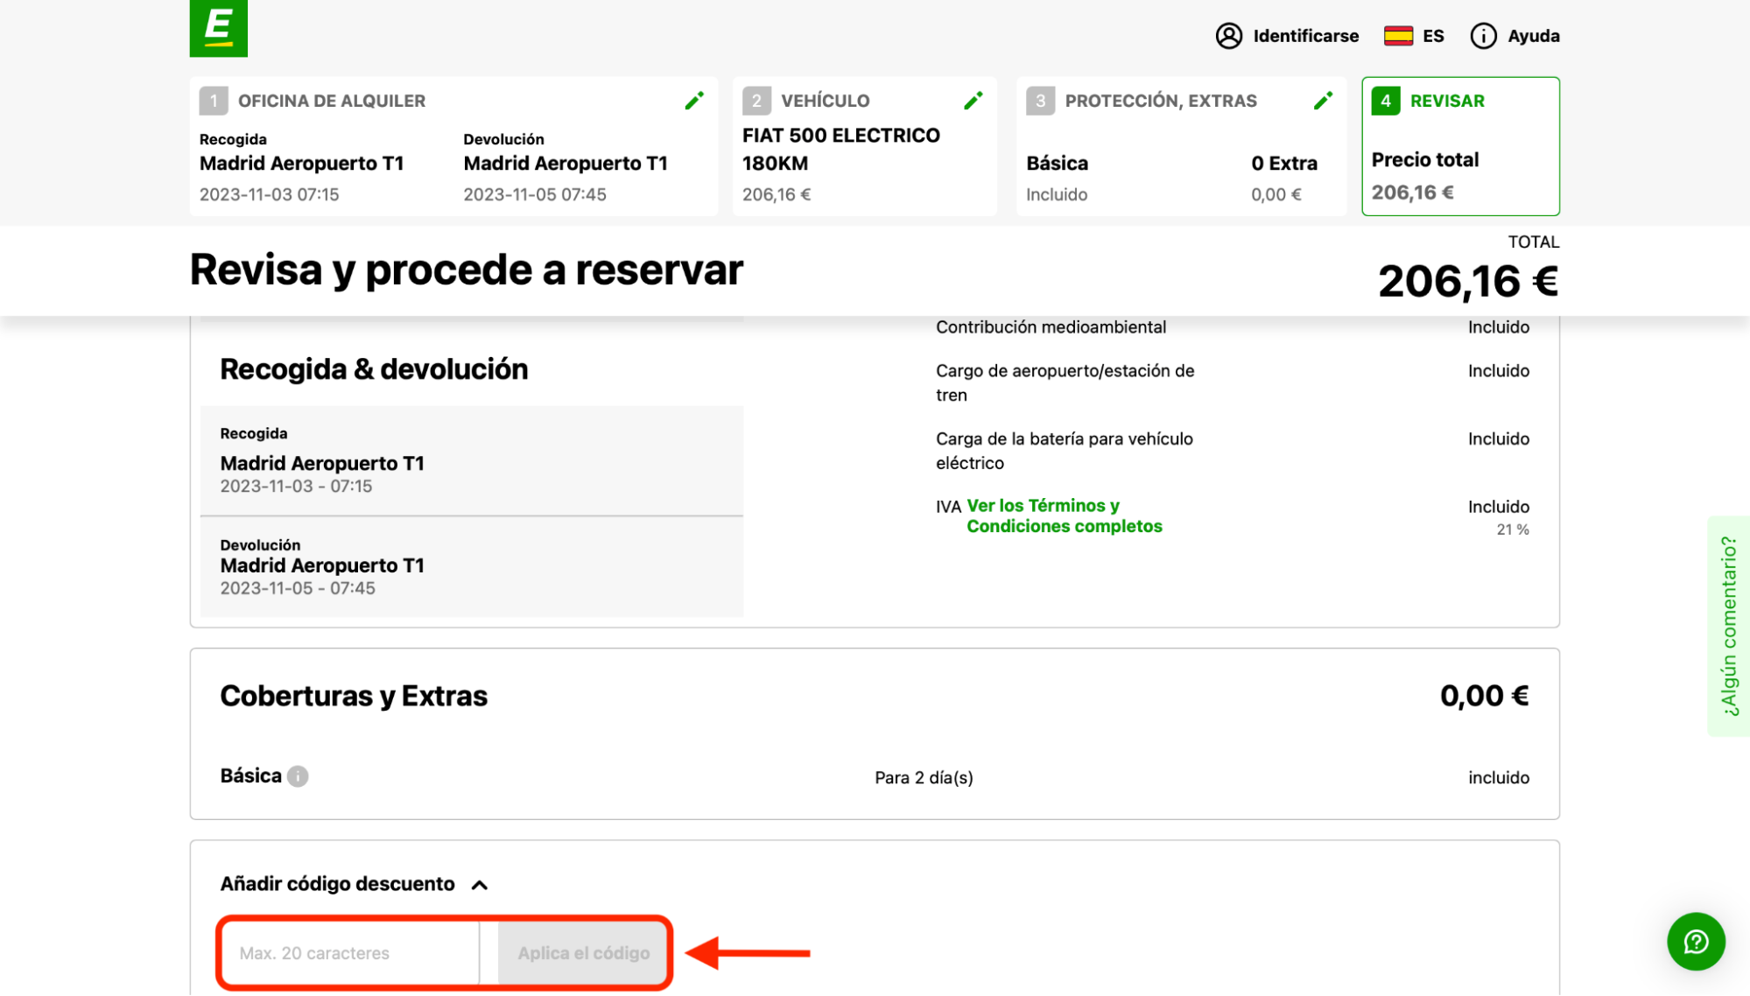Click header pickup date 2023-11-03 07:15
This screenshot has width=1750, height=996.
(x=269, y=194)
